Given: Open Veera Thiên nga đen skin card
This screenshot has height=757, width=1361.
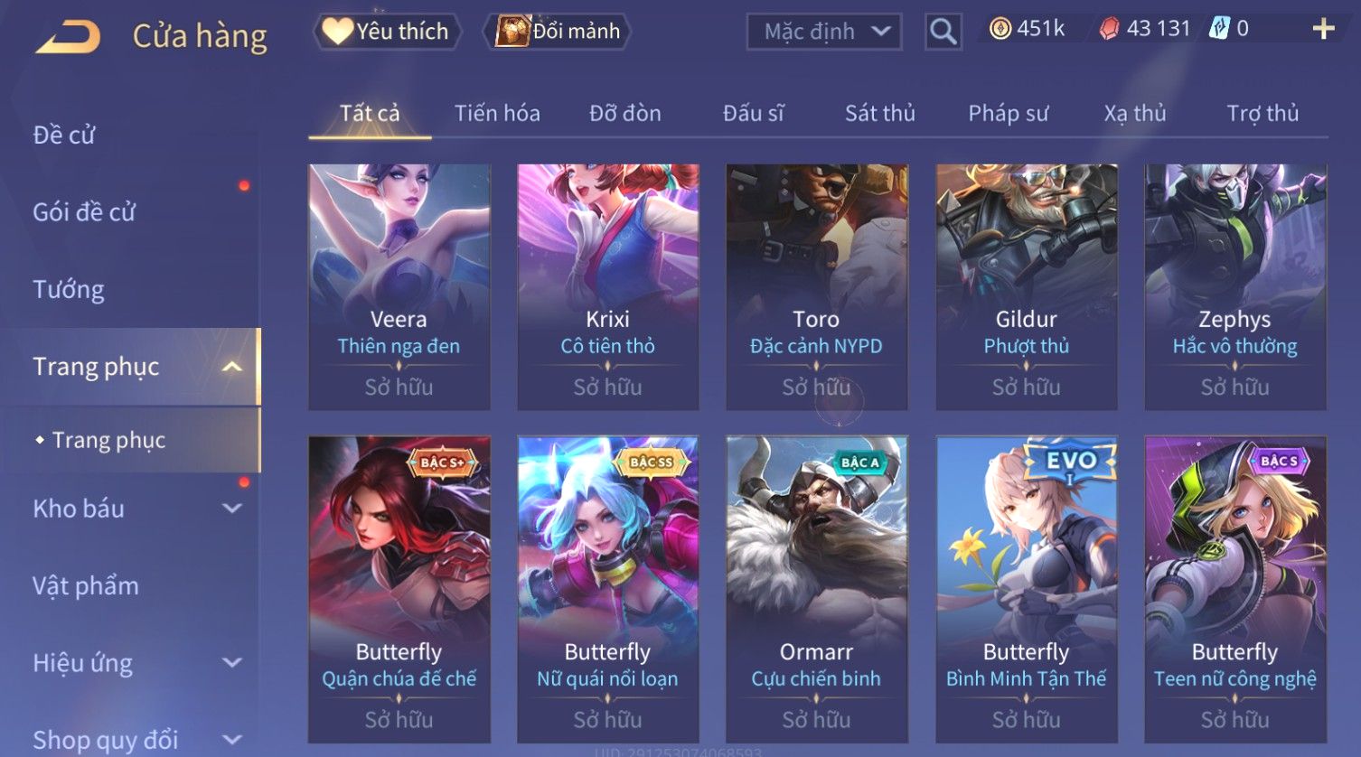Looking at the screenshot, I should point(399,287).
